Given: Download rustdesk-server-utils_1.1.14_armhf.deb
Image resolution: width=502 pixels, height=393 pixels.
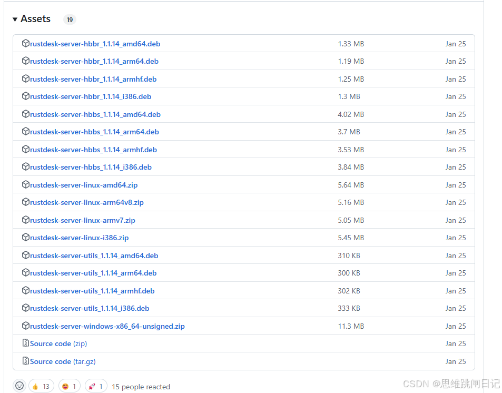Looking at the screenshot, I should pyautogui.click(x=92, y=291).
